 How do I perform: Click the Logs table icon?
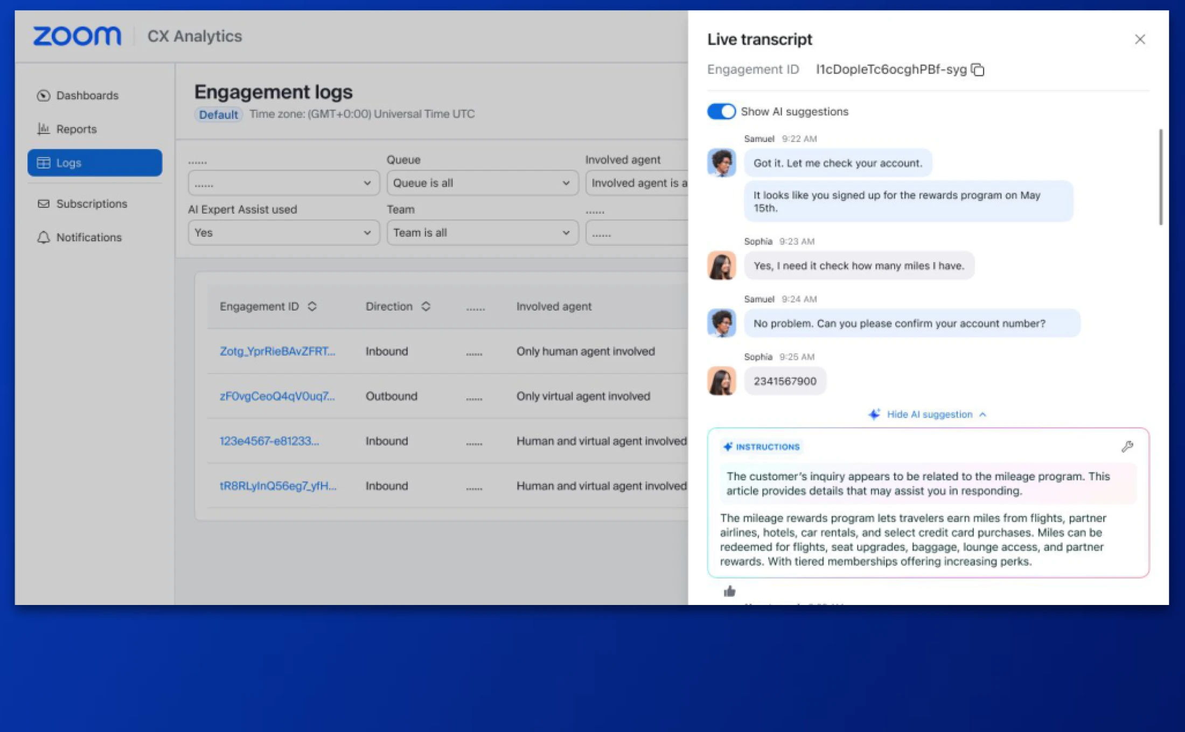[x=44, y=163]
